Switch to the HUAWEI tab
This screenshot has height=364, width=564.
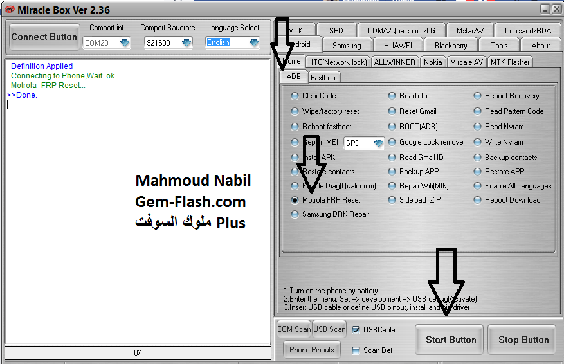[398, 45]
